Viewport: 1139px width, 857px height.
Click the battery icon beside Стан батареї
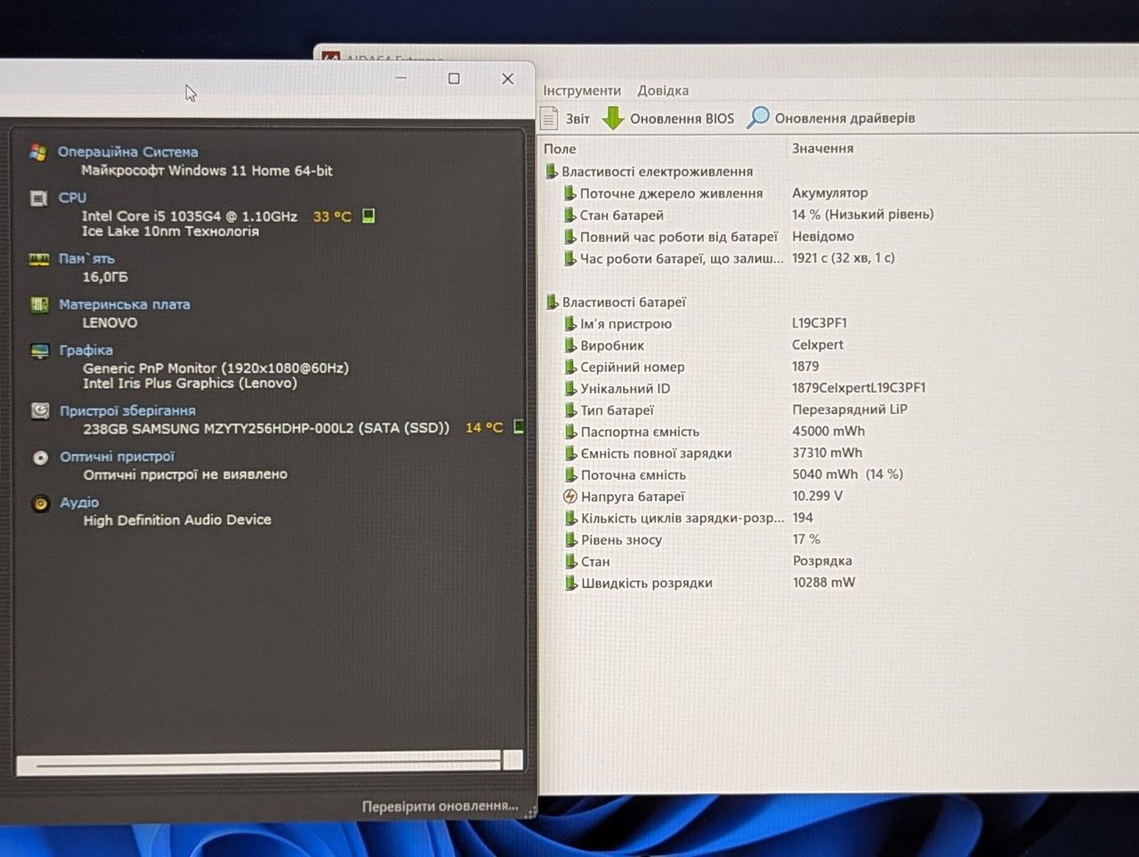pos(569,214)
